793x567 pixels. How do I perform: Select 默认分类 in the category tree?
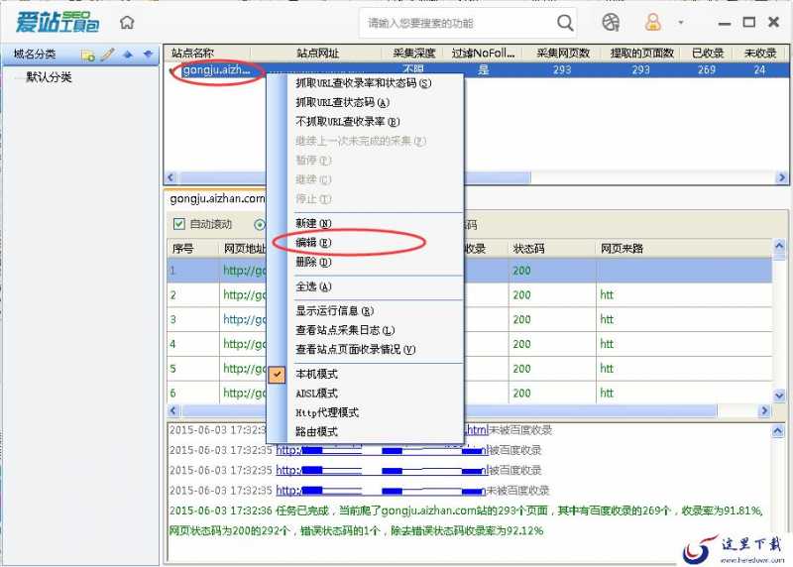(x=49, y=77)
